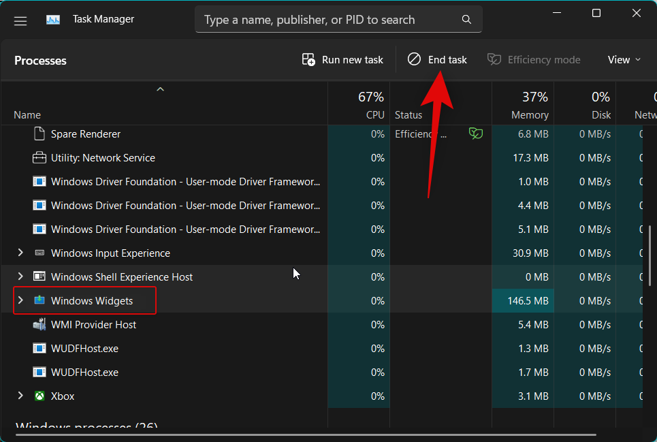Click the Spare Renderer document icon
The image size is (657, 442).
(x=39, y=133)
